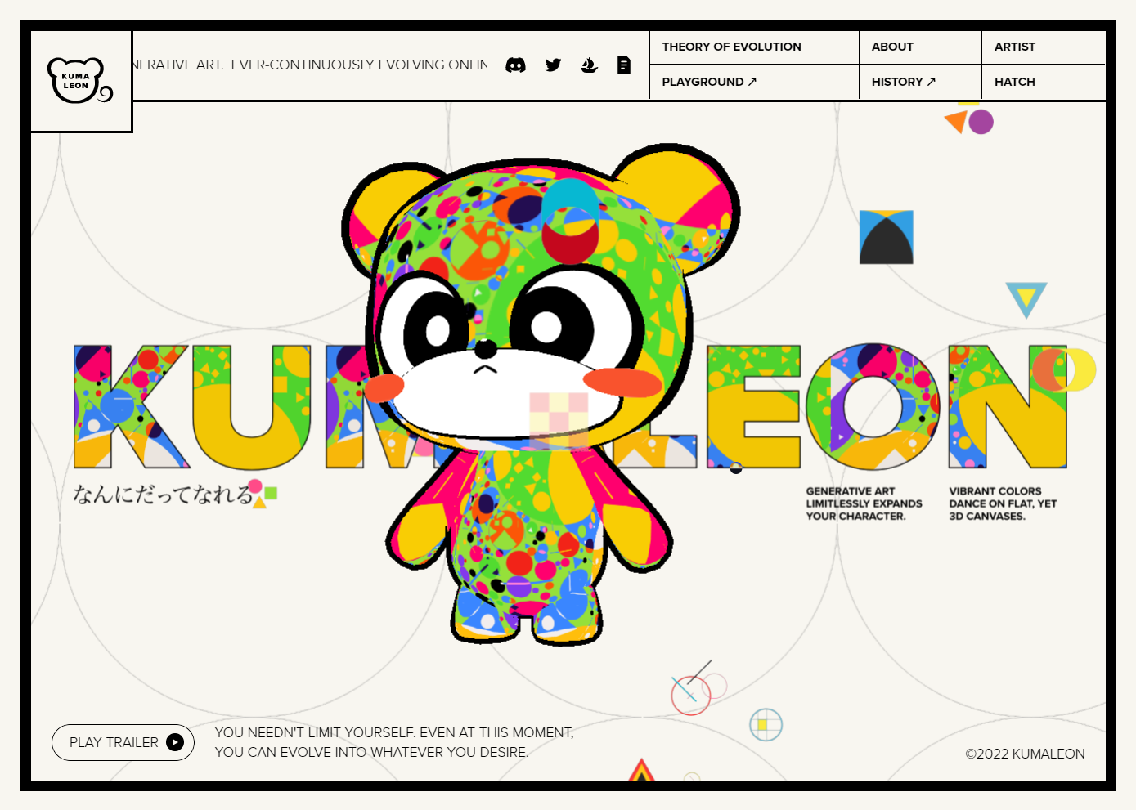
Task: Open Playground external link
Action: (x=709, y=82)
